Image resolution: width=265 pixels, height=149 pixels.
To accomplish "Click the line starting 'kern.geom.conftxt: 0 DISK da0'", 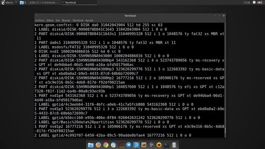I will pos(99,25).
